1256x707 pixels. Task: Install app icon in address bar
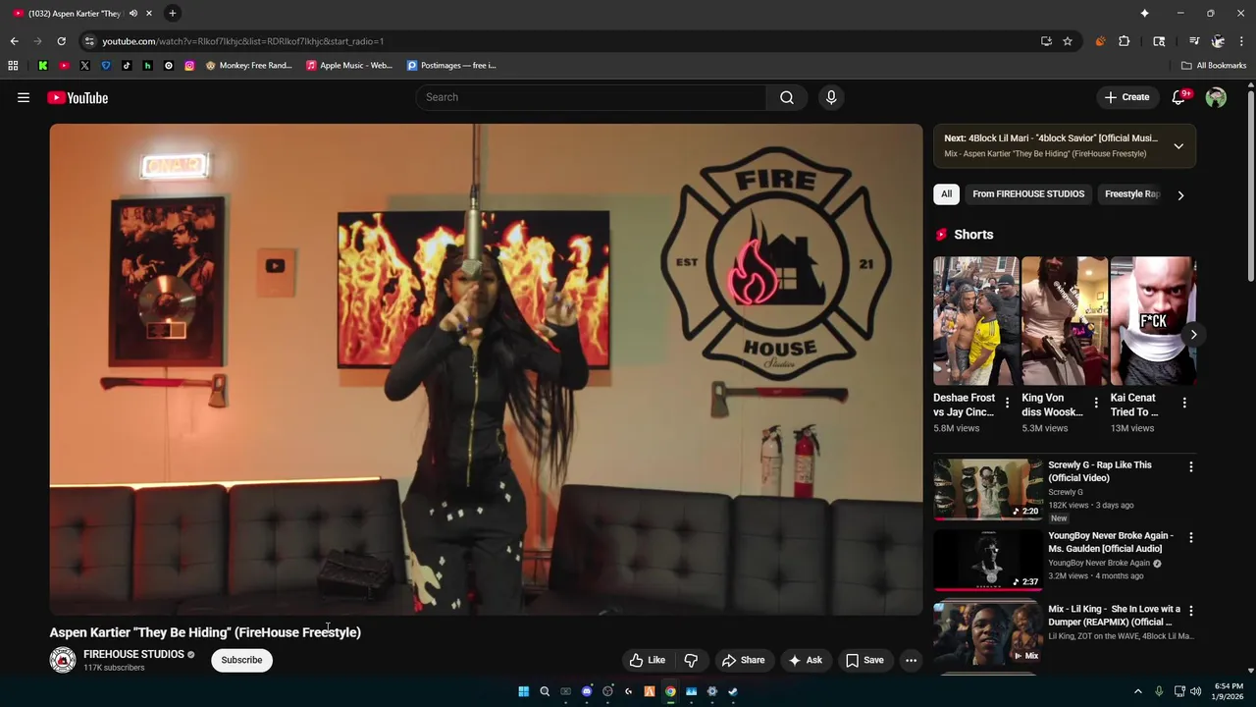[1046, 41]
